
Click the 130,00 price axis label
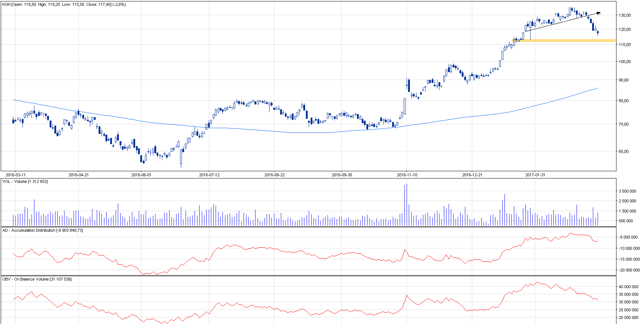point(625,15)
